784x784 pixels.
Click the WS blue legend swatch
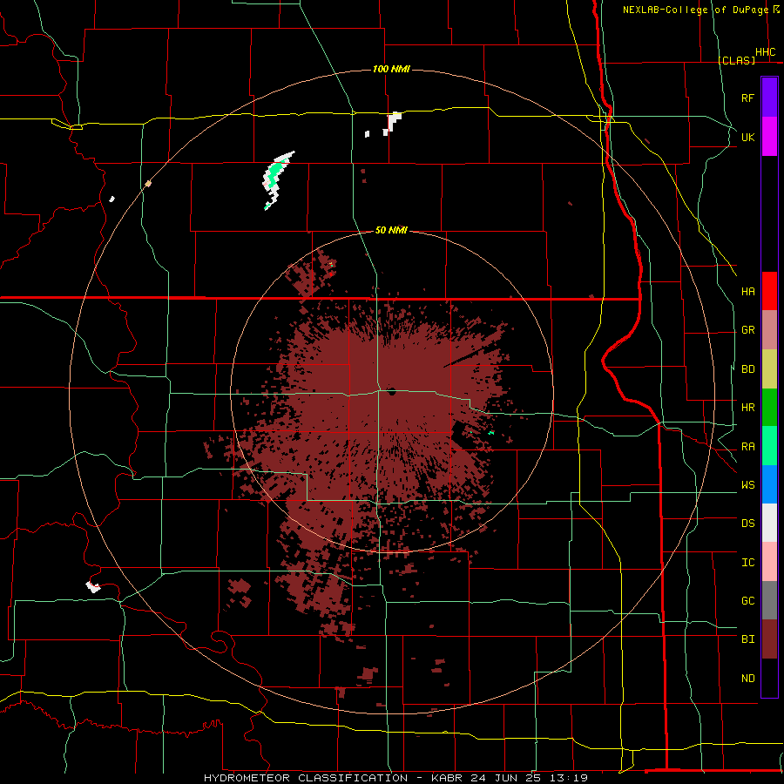point(769,484)
